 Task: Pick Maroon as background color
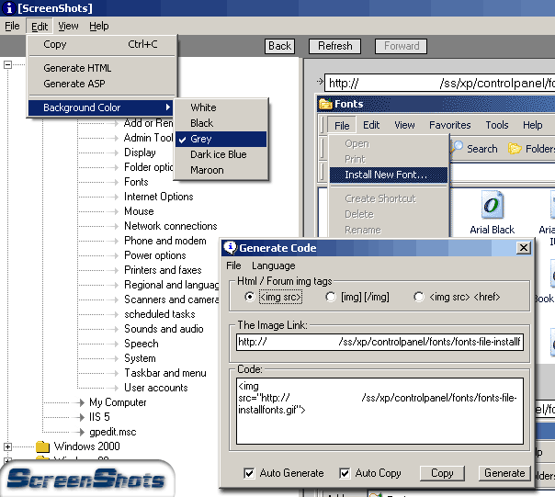click(207, 170)
